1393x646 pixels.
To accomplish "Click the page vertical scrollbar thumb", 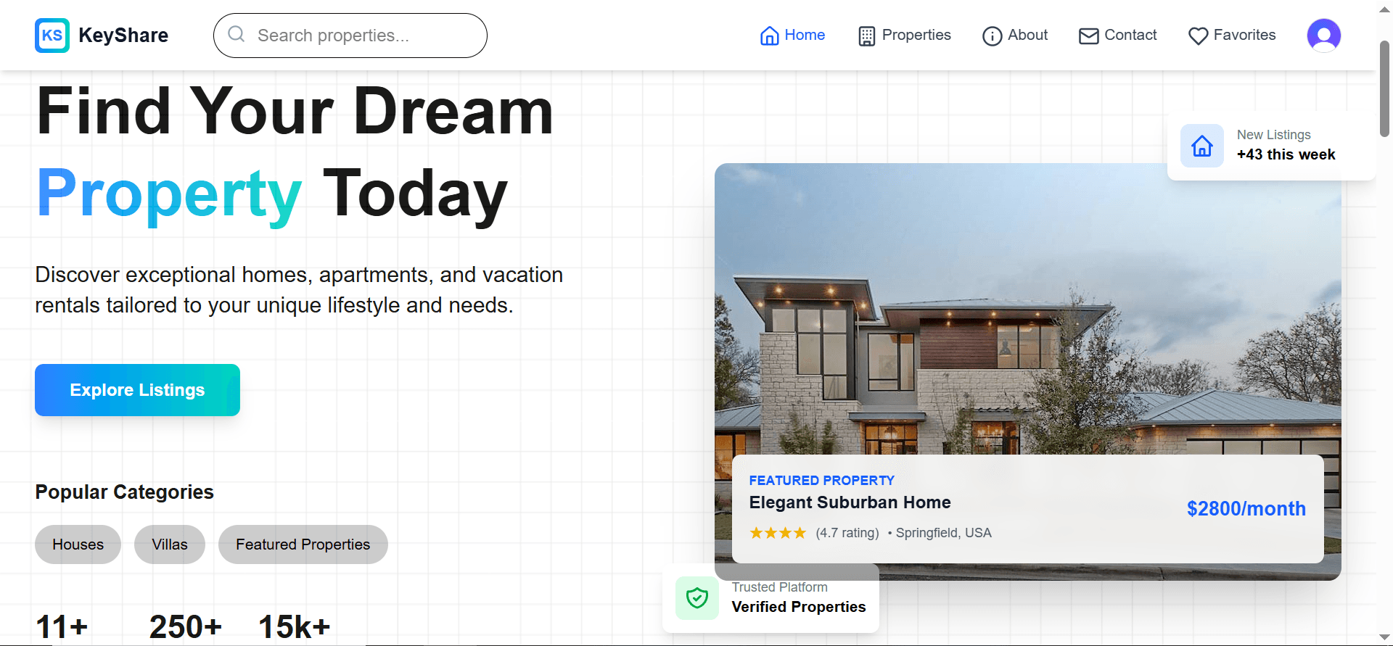I will click(x=1384, y=87).
